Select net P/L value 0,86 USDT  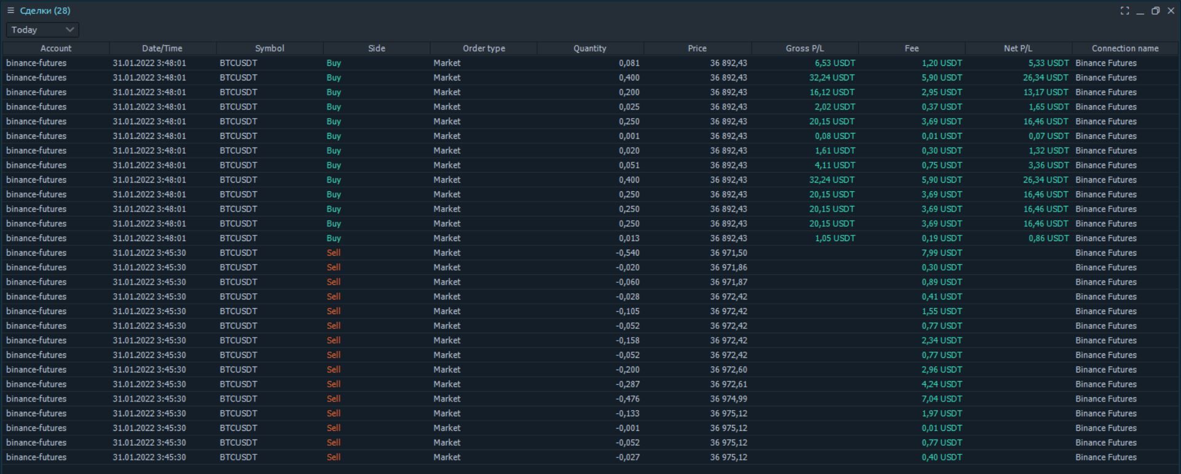point(1049,238)
